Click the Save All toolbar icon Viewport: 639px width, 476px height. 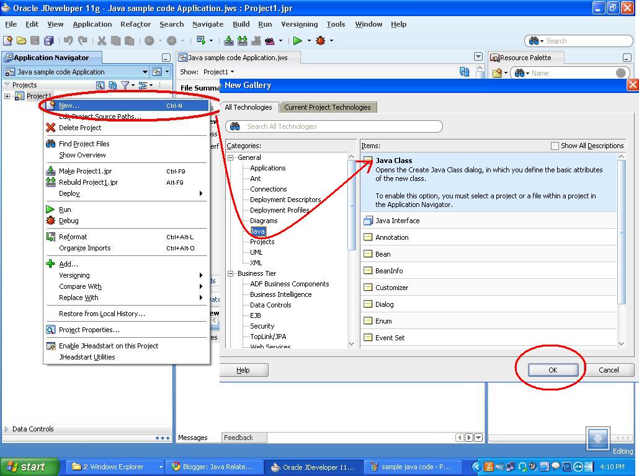48,41
